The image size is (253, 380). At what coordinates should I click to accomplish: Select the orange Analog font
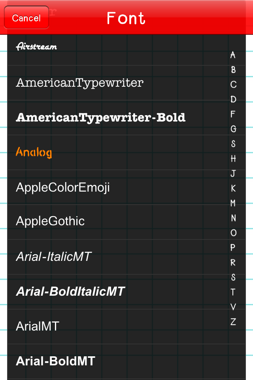point(34,152)
